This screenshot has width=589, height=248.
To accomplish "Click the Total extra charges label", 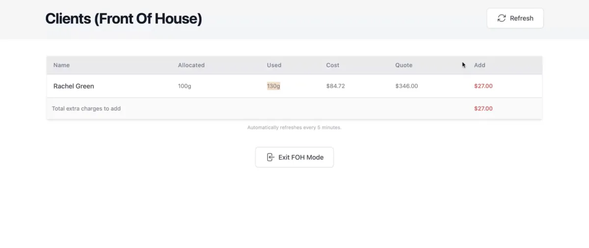I will 86,109.
